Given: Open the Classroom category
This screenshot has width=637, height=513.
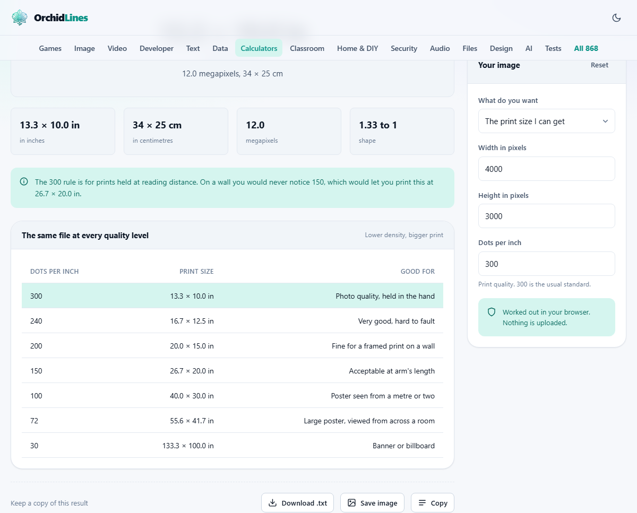Looking at the screenshot, I should pos(307,48).
